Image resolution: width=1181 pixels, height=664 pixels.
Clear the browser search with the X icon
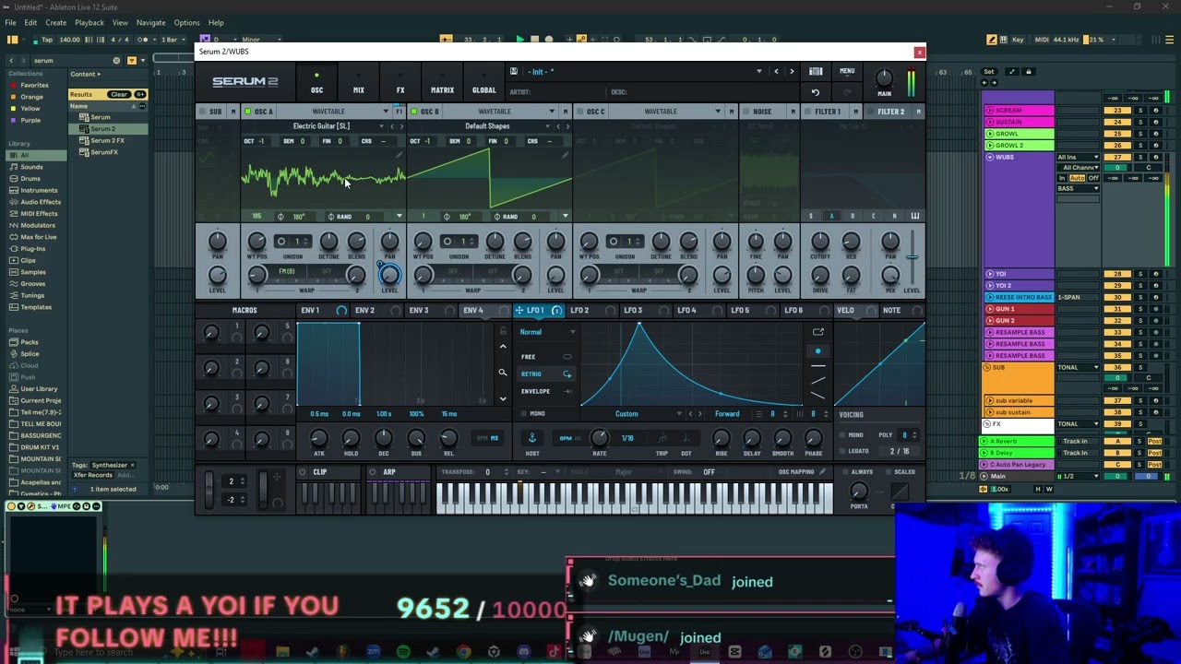116,60
